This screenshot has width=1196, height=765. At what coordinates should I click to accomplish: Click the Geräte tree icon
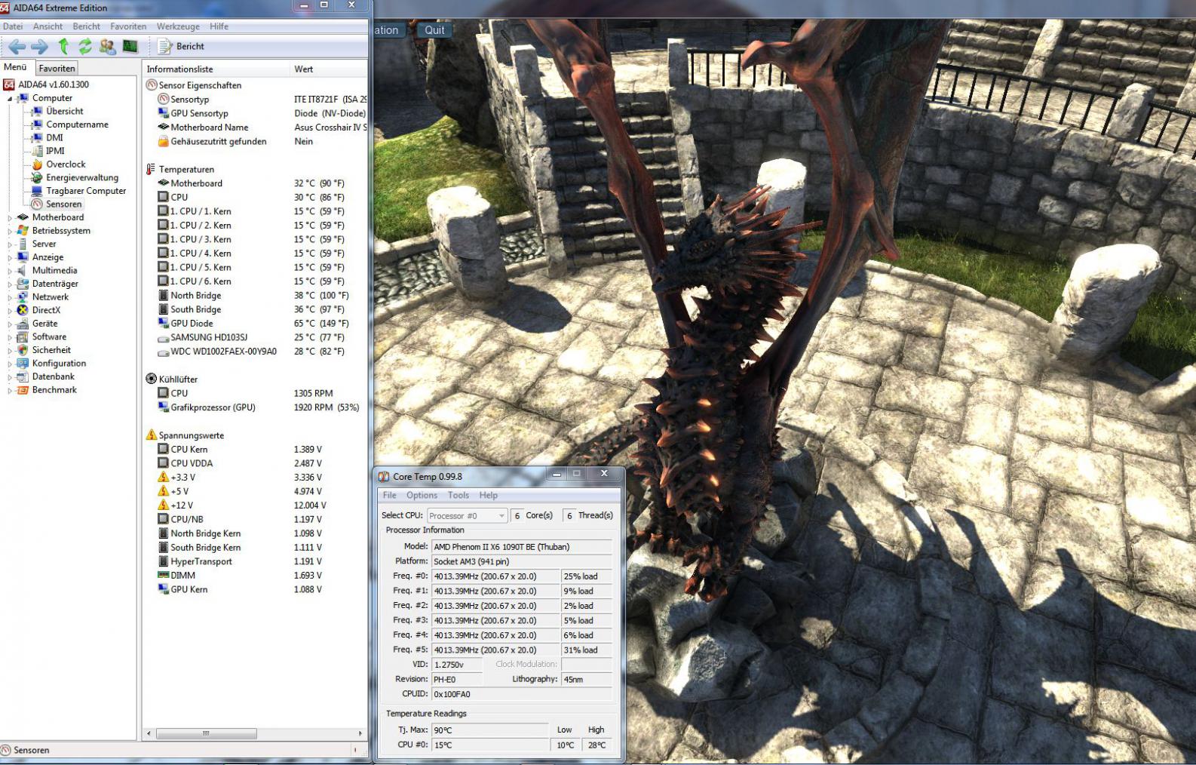pos(23,324)
